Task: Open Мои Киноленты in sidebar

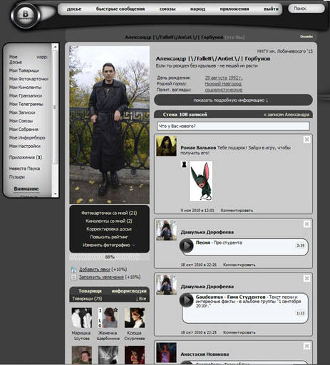Action: [25, 88]
